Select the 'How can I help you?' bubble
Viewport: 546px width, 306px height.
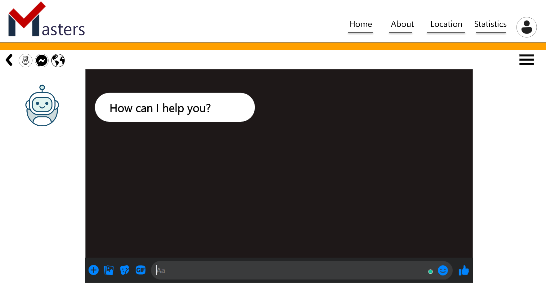tap(175, 108)
